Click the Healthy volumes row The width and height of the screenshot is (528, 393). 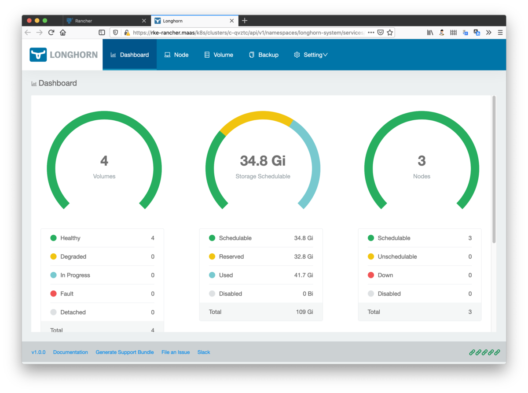pyautogui.click(x=103, y=238)
